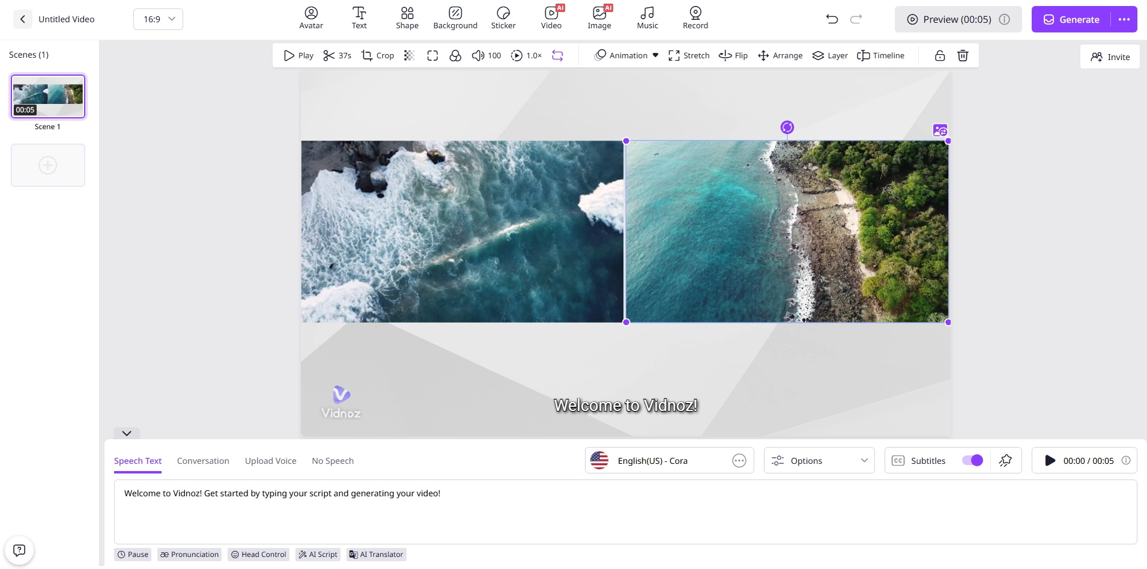1147x569 pixels.
Task: Click the Invite button
Action: tap(1110, 56)
